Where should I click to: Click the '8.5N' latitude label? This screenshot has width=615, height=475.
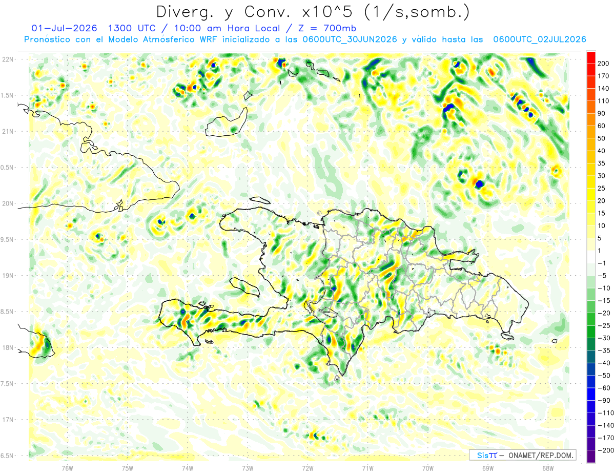tap(7, 312)
